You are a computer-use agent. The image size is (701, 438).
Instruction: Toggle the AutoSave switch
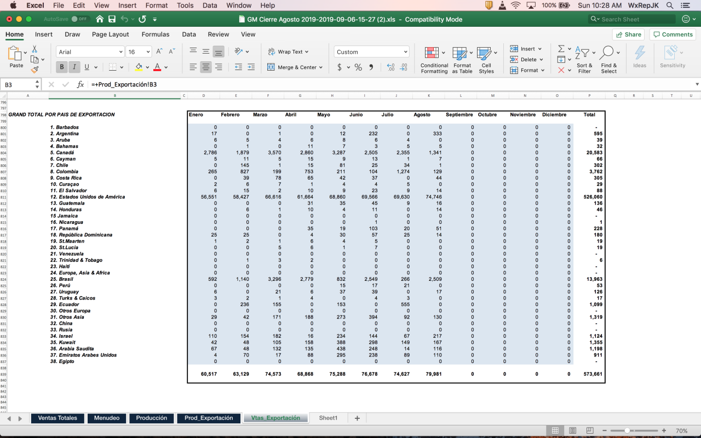81,19
